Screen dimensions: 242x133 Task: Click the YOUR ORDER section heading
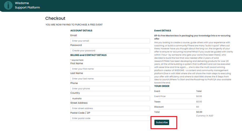(x=162, y=86)
